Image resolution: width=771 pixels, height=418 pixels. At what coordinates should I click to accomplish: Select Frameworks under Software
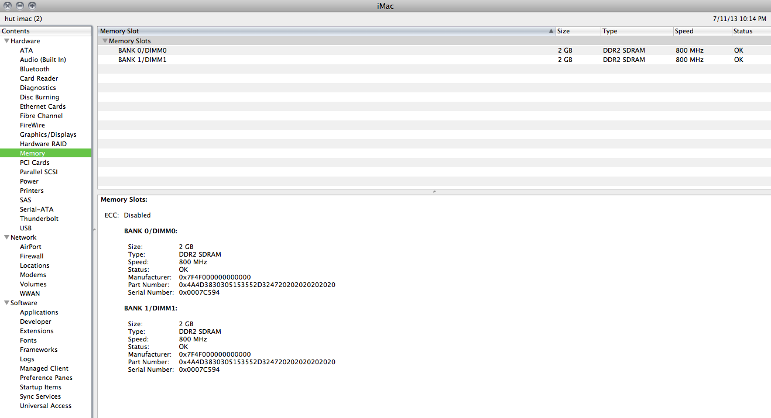coord(39,350)
